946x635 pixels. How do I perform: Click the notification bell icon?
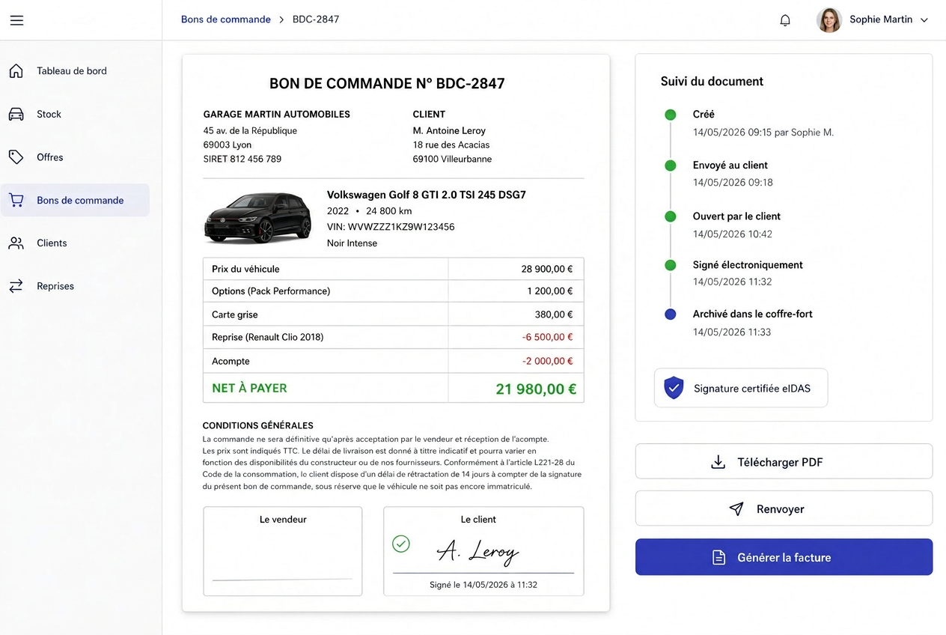(x=785, y=20)
